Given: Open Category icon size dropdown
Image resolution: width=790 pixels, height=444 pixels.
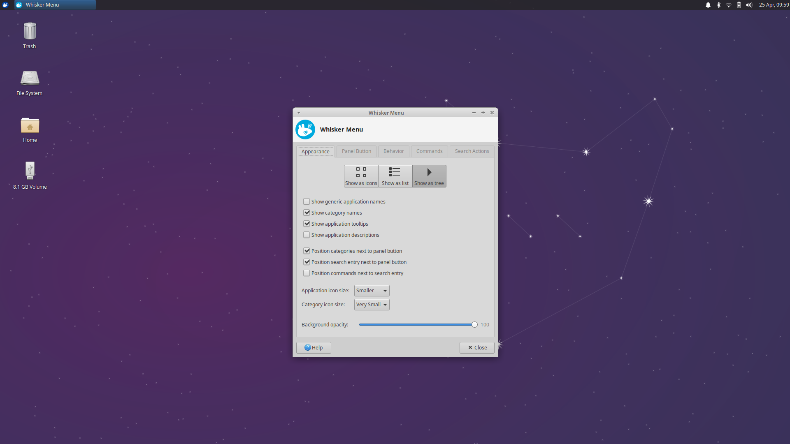Looking at the screenshot, I should click(x=372, y=305).
